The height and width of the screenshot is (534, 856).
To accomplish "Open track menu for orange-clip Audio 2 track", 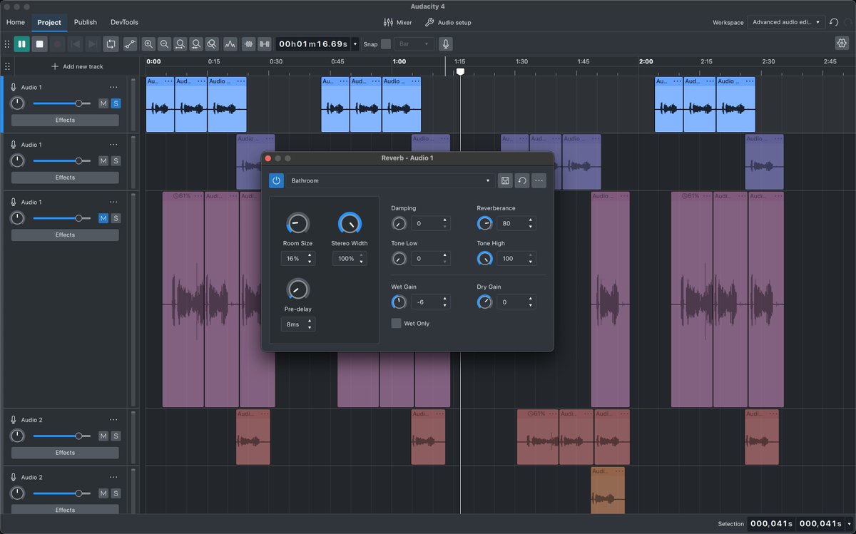I will (x=113, y=477).
